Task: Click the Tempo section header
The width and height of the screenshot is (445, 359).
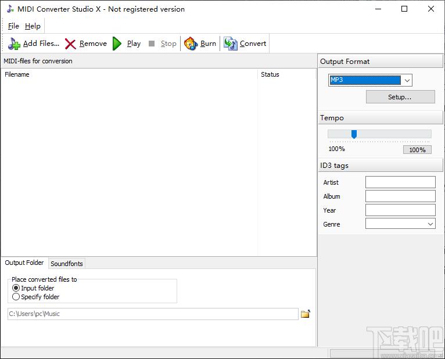Action: (381, 117)
